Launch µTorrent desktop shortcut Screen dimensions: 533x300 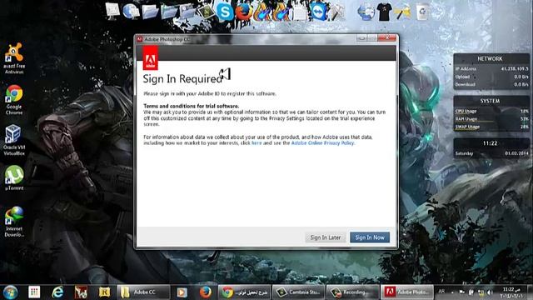click(14, 177)
